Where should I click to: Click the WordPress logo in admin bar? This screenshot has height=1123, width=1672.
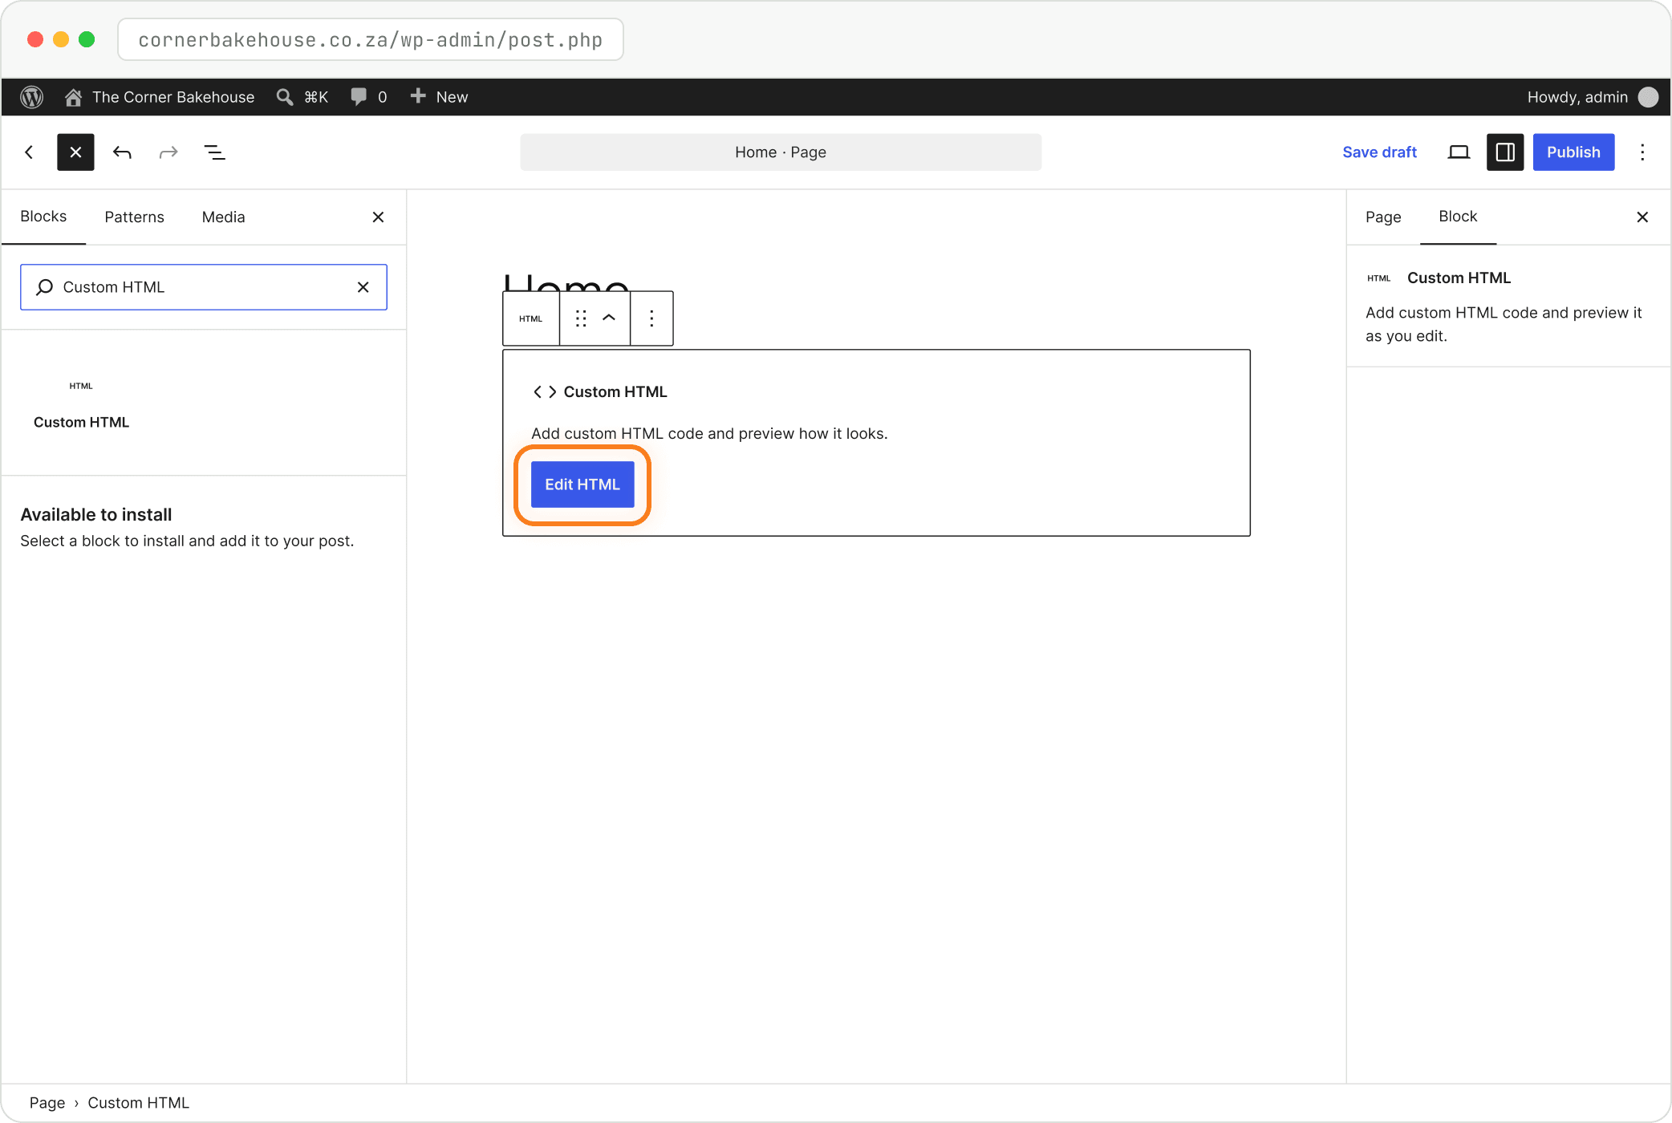click(31, 97)
